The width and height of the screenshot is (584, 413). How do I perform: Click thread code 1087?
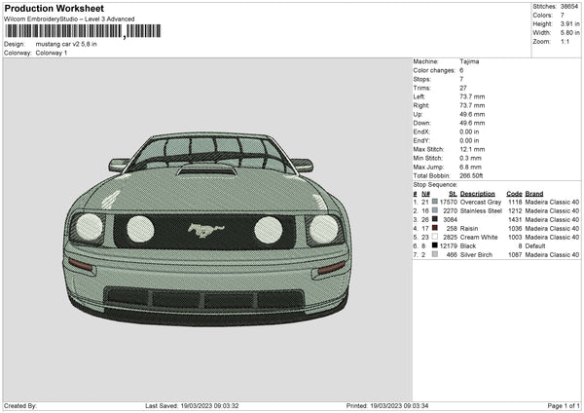[x=515, y=255]
